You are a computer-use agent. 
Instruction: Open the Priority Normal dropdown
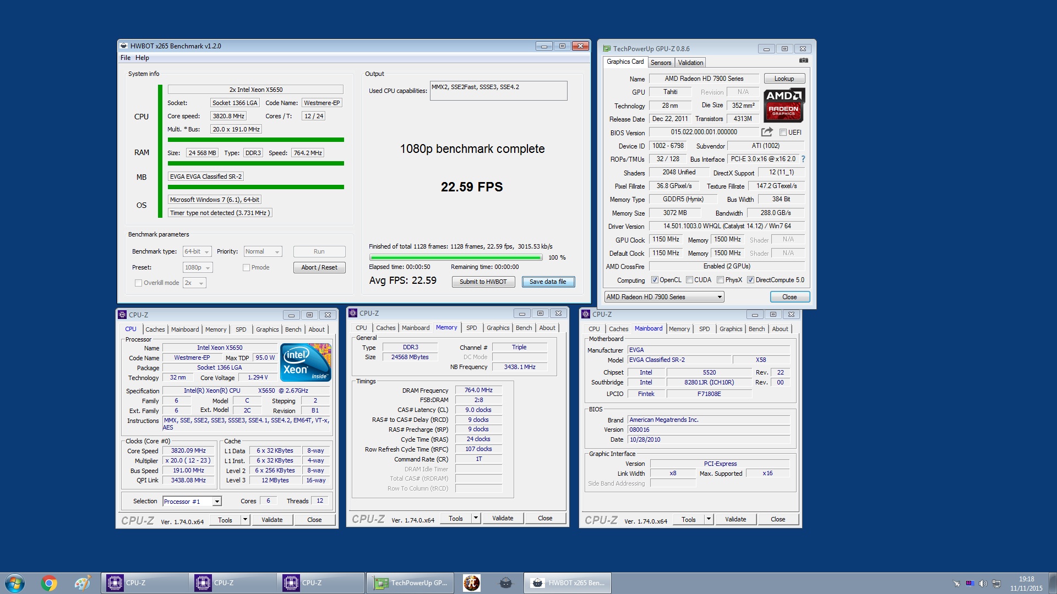click(263, 251)
